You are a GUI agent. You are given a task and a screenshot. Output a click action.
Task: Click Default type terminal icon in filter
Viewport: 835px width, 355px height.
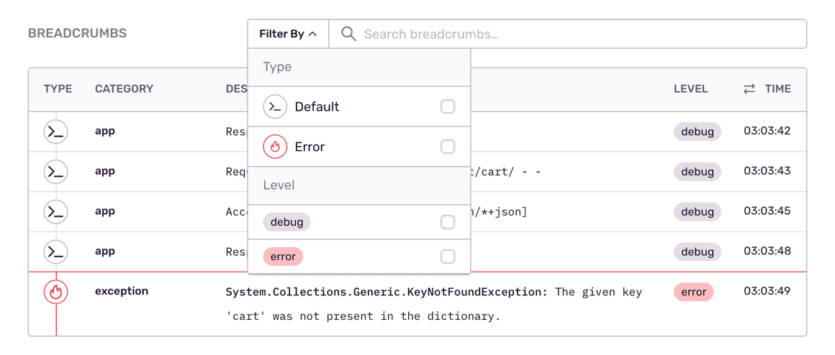click(275, 106)
